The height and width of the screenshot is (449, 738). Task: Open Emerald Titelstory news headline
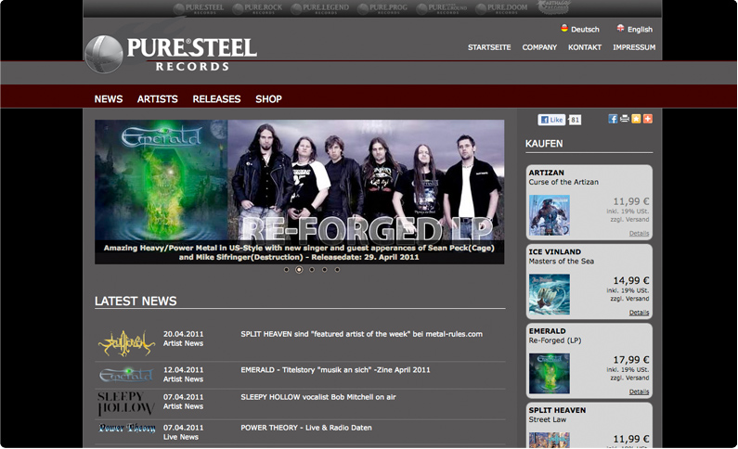tap(335, 370)
